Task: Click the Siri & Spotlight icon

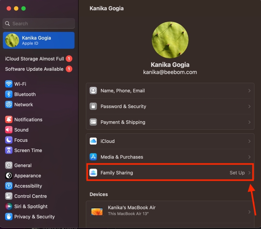Action: (x=9, y=207)
